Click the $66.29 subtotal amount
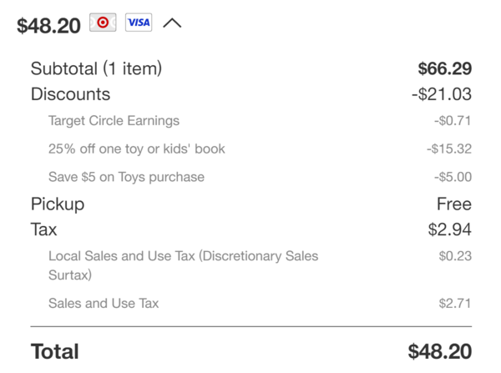The height and width of the screenshot is (373, 501). 445,68
